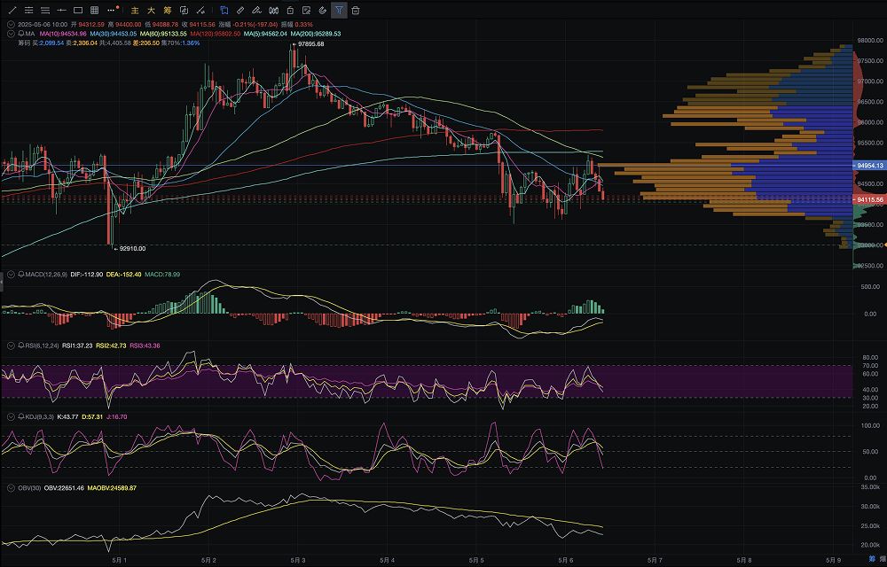Click the lock drawings icon
887x567 pixels.
pos(290,11)
